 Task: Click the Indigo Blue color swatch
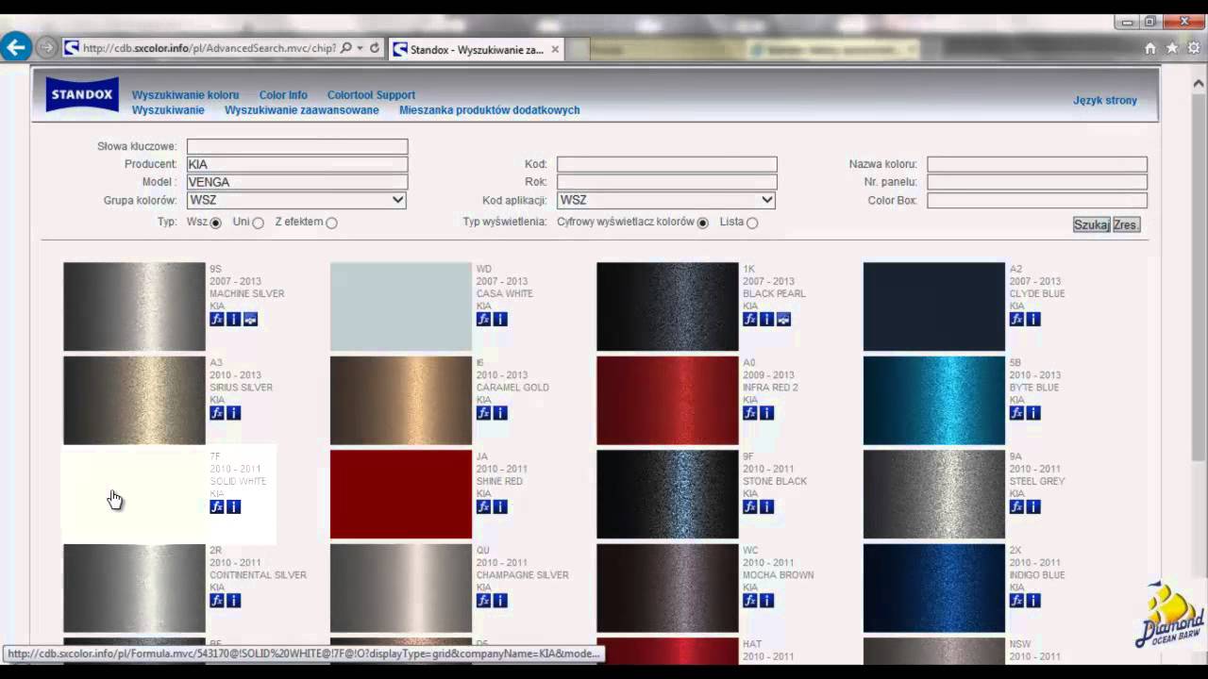click(934, 588)
